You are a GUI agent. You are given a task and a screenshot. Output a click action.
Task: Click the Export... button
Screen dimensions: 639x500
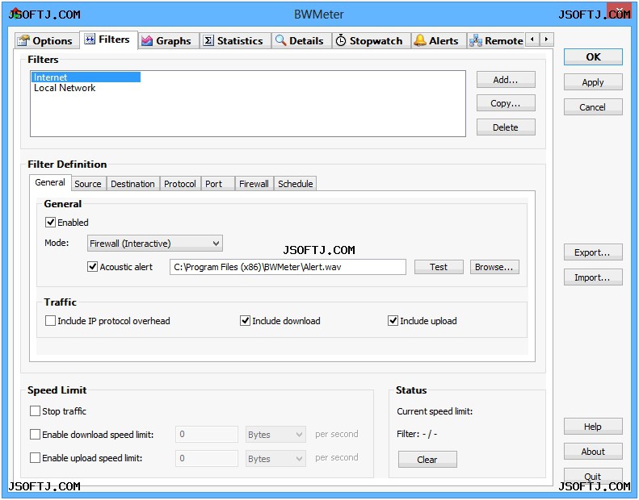pos(593,252)
